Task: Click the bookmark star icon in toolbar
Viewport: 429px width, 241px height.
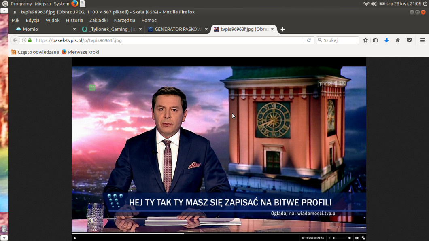Action: click(365, 40)
